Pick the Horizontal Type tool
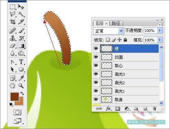The height and width of the screenshot is (129, 170). click(21, 62)
